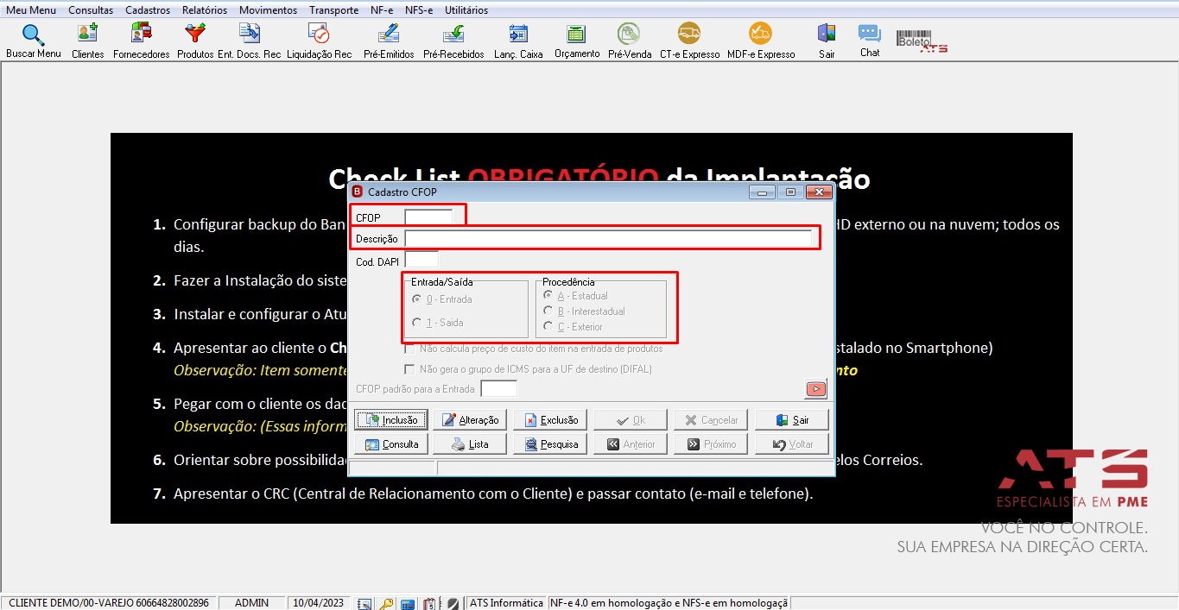The image size is (1179, 610).
Task: Click the Inclusão button
Action: [x=390, y=420]
